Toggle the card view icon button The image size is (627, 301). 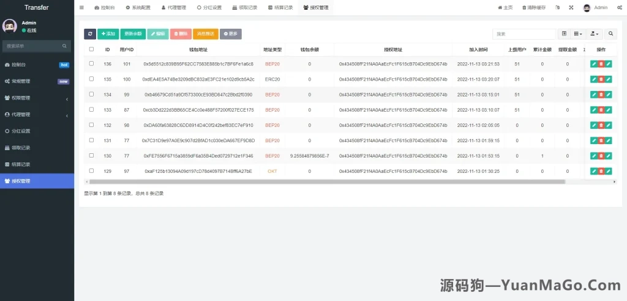(564, 34)
